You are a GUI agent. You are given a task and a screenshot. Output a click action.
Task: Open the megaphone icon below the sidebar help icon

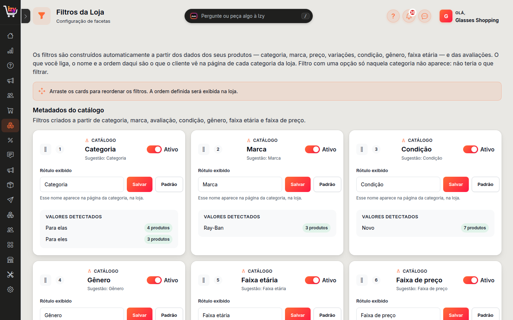[x=10, y=80]
